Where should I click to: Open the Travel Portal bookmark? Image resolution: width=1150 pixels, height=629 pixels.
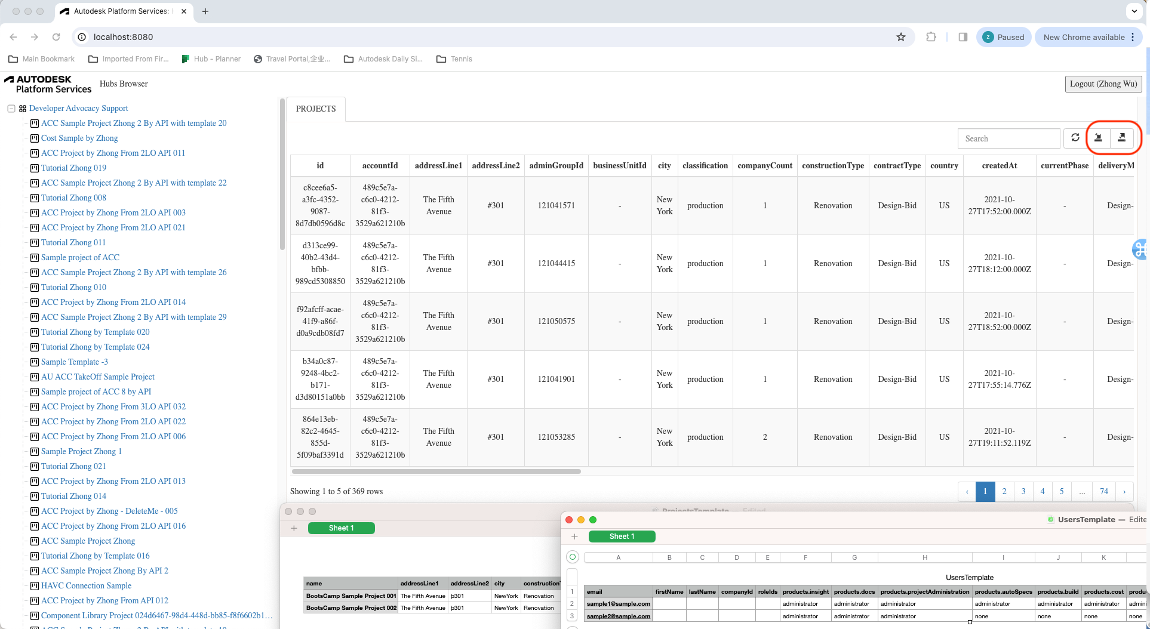pyautogui.click(x=291, y=59)
